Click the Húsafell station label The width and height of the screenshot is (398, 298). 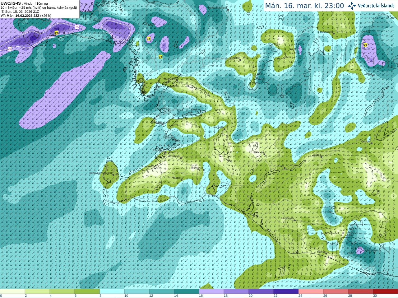point(234,58)
